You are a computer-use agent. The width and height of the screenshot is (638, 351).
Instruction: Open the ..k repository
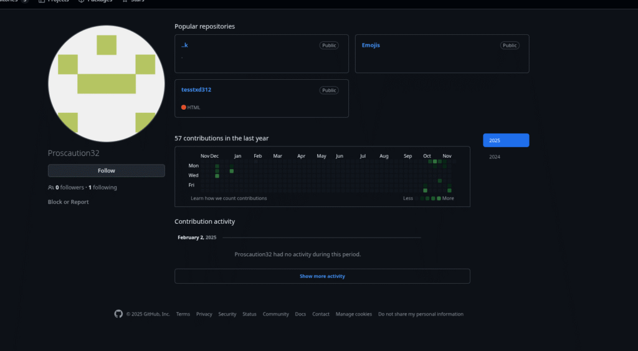click(184, 45)
